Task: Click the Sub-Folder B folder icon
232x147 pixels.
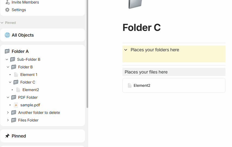Action: tap(12, 59)
